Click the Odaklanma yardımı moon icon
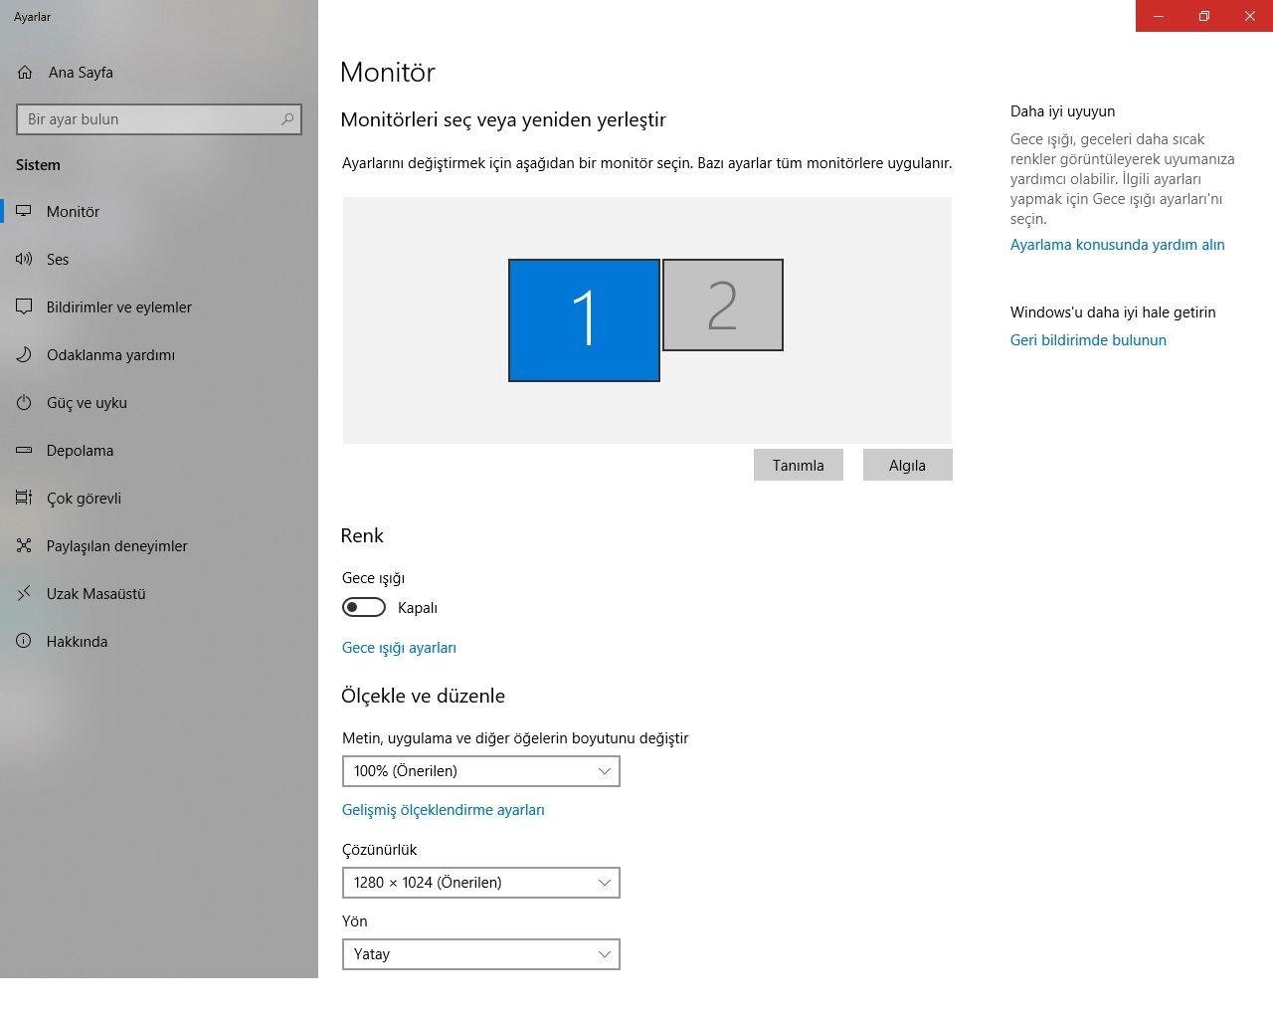The width and height of the screenshot is (1273, 1019). (24, 355)
